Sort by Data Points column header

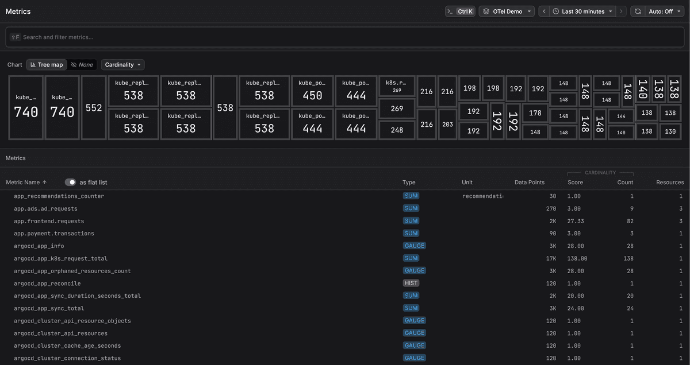click(x=529, y=182)
